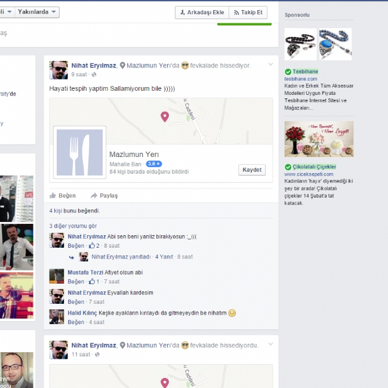Open Mazlumun Yeri'da link in 9 saat post
388x388 pixels.
click(x=153, y=66)
